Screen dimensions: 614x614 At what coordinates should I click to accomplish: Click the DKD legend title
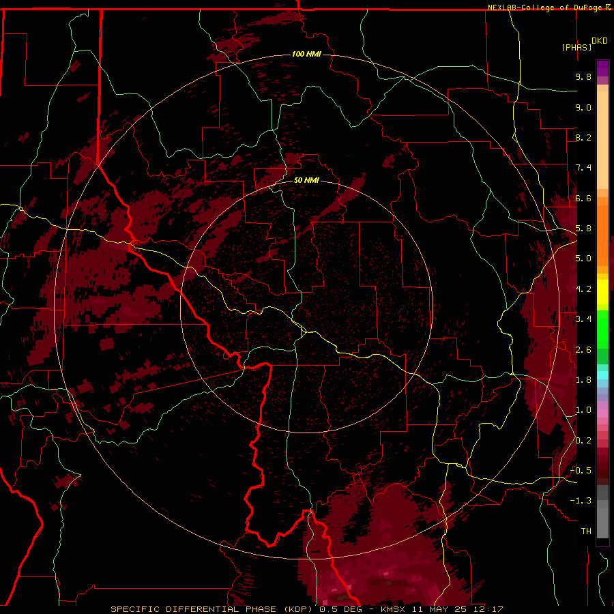600,41
